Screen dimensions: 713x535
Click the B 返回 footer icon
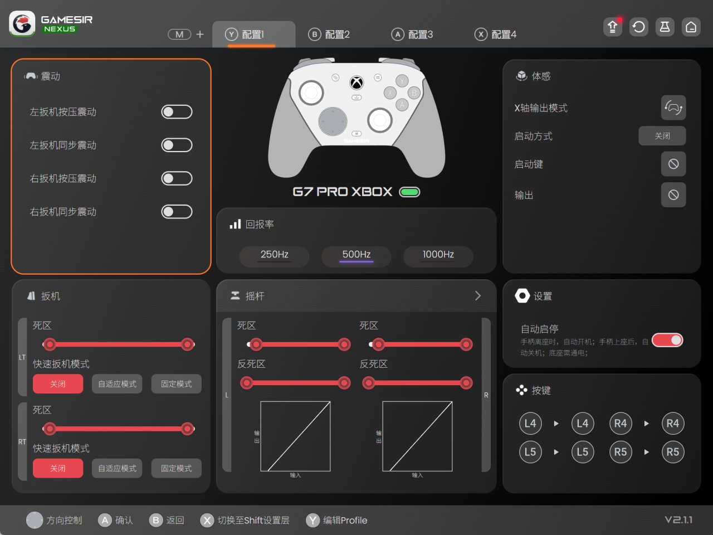[x=156, y=520]
